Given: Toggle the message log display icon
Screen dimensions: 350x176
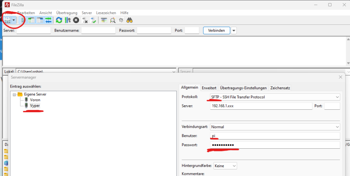Looking at the screenshot, I should pos(22,20).
